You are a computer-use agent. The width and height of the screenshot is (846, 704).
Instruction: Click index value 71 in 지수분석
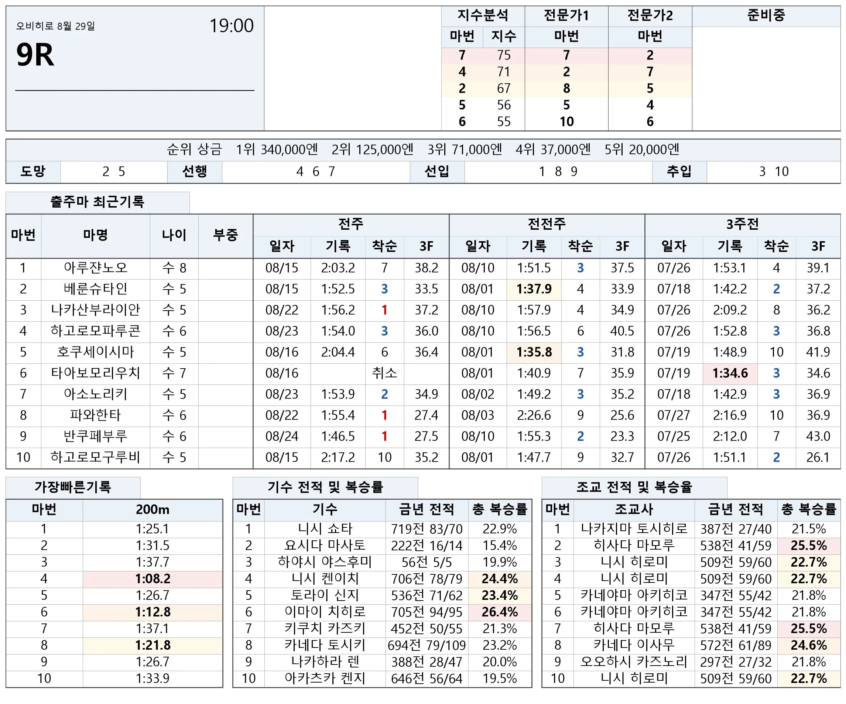(x=504, y=72)
